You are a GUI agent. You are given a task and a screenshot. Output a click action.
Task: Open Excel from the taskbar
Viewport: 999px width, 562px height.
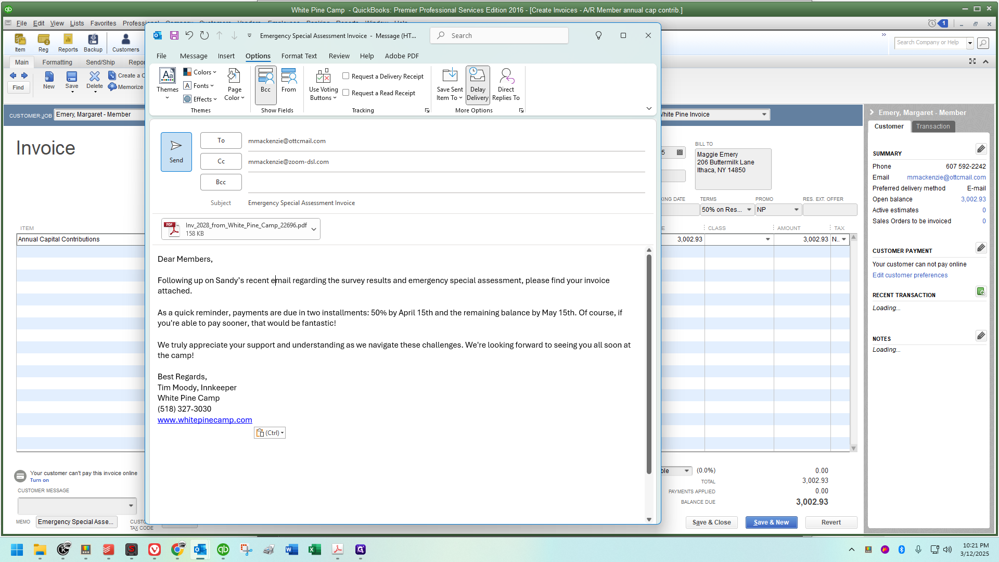(x=314, y=550)
